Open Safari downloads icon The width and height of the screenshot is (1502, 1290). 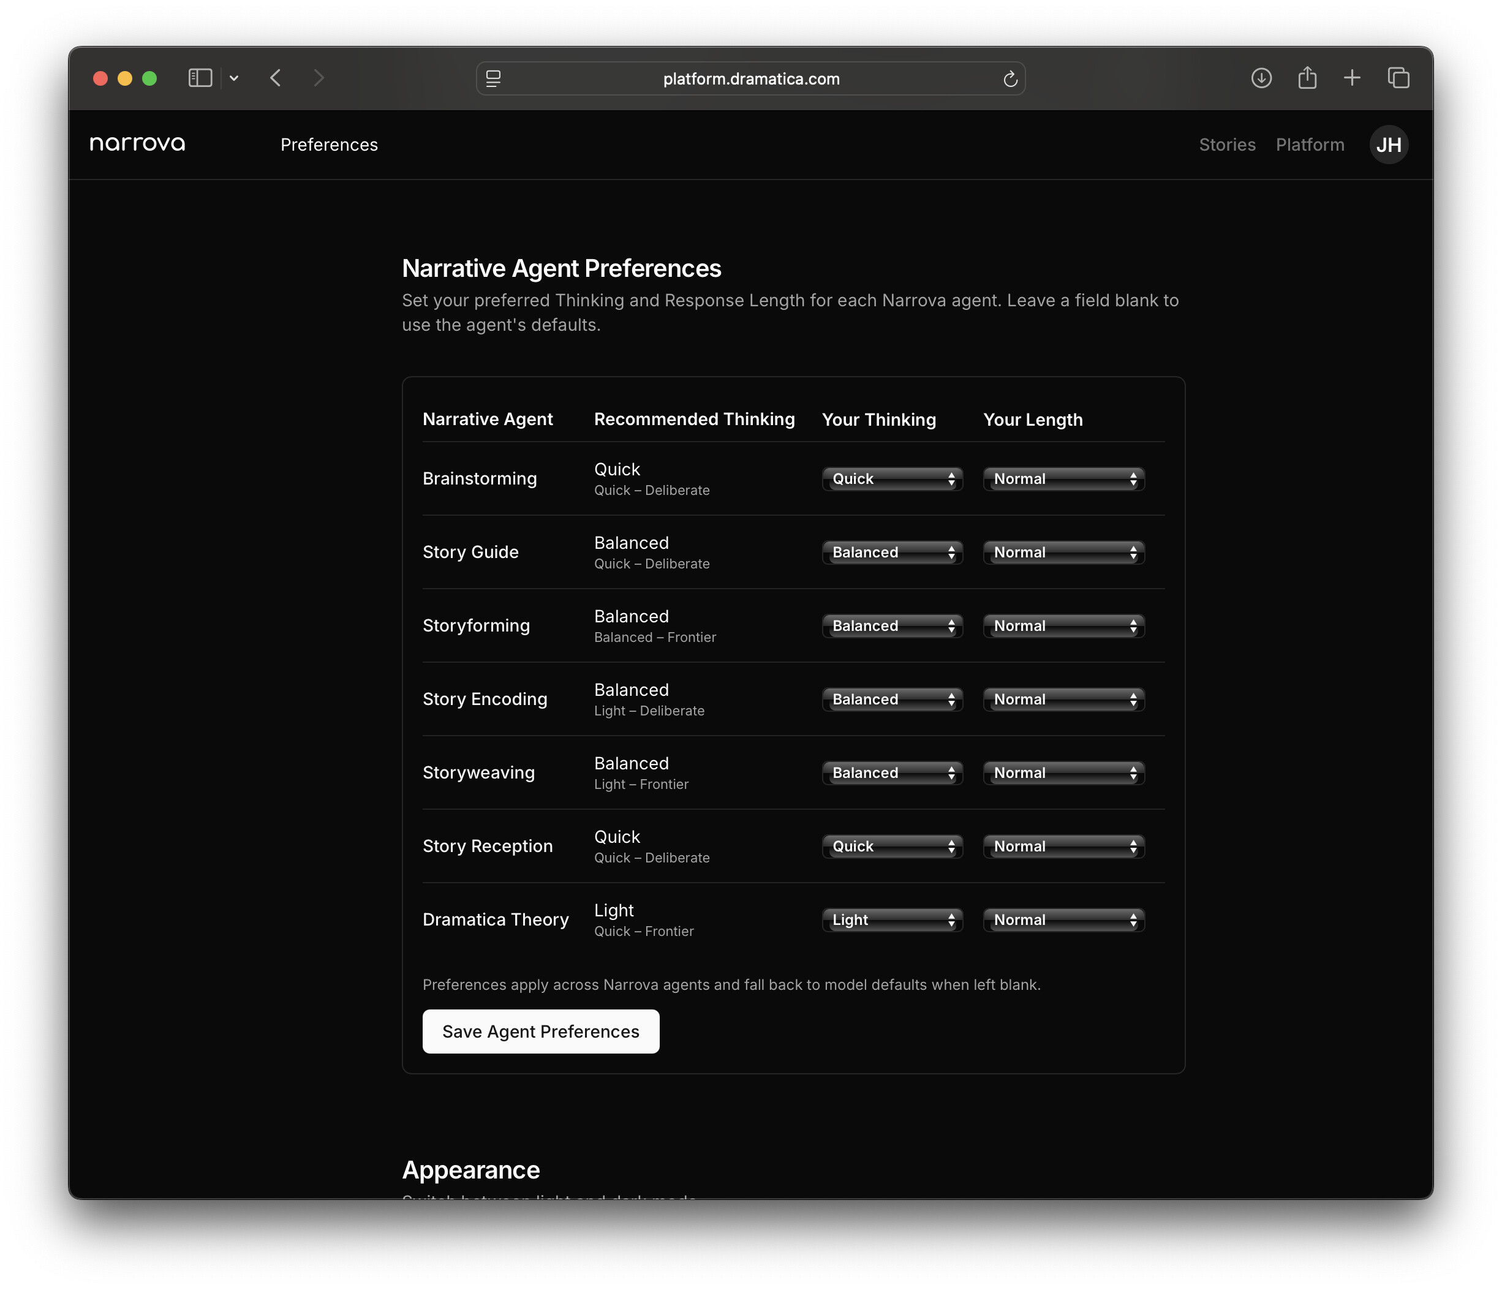[x=1261, y=78]
